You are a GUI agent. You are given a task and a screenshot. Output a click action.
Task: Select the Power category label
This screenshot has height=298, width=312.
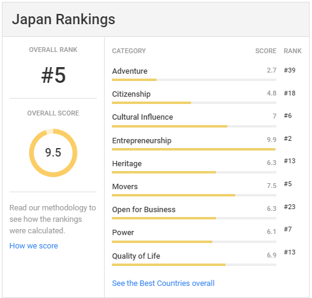pos(123,233)
